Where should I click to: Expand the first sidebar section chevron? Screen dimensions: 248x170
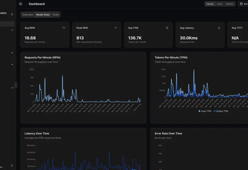tap(12, 30)
